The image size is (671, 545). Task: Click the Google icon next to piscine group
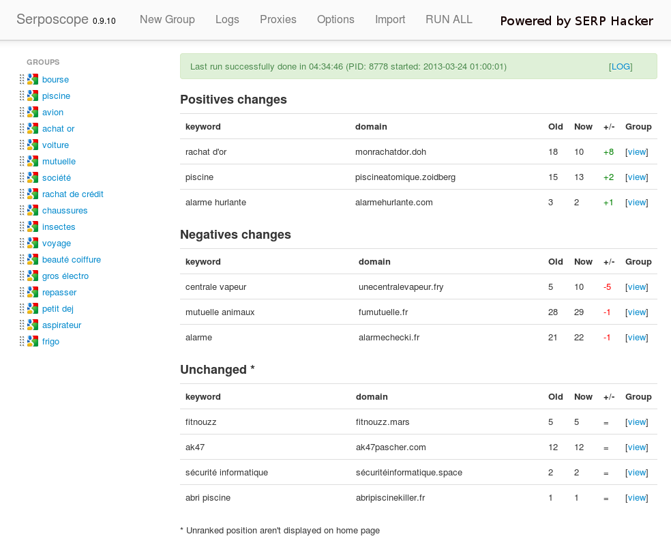pos(33,95)
